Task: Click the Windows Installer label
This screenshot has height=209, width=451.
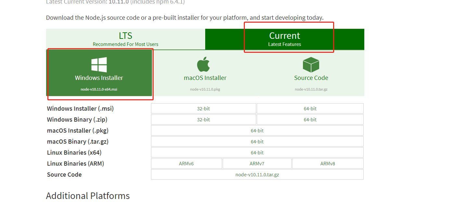Action: (99, 78)
